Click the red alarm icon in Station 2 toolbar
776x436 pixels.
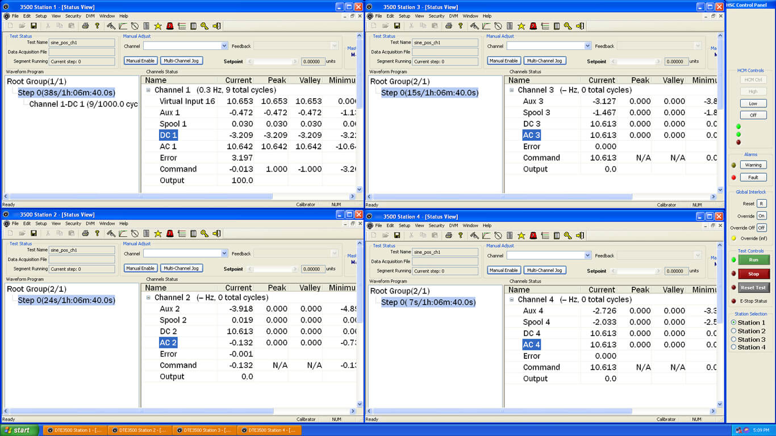[x=170, y=233]
